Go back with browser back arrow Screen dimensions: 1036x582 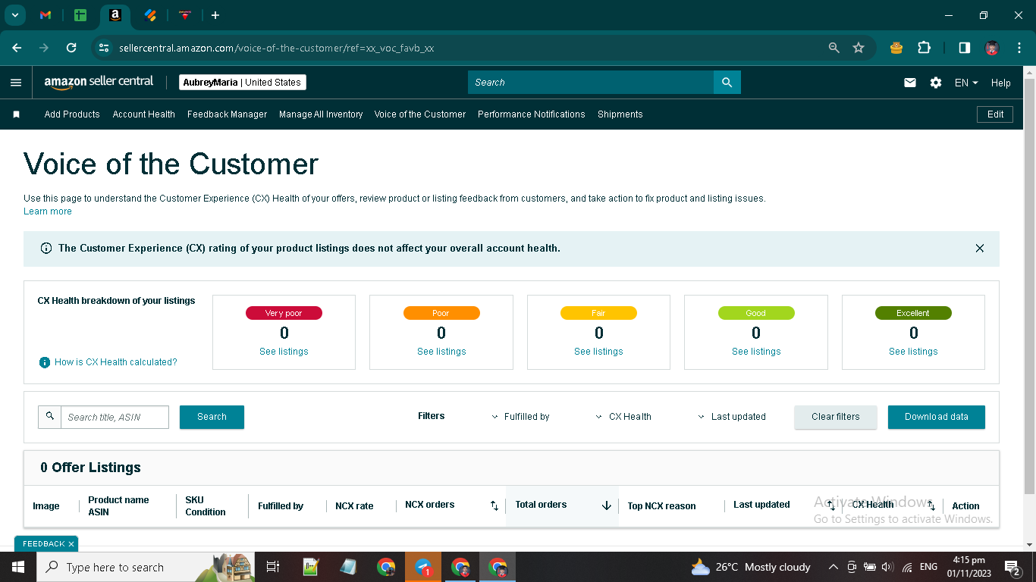[17, 48]
